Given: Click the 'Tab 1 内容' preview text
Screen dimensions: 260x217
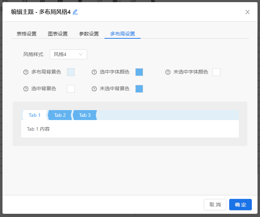Looking at the screenshot, I should coord(38,129).
